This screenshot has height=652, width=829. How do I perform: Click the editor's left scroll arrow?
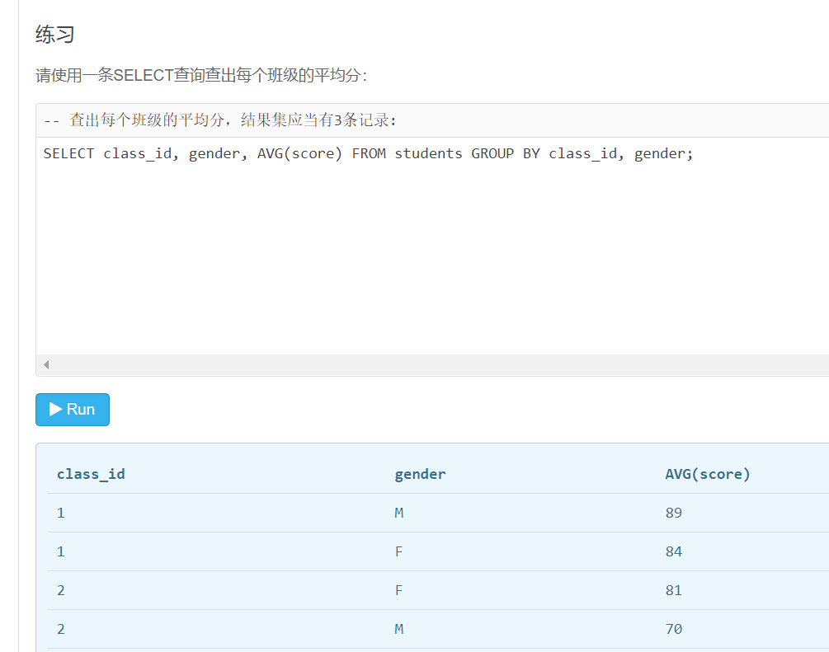coord(46,364)
